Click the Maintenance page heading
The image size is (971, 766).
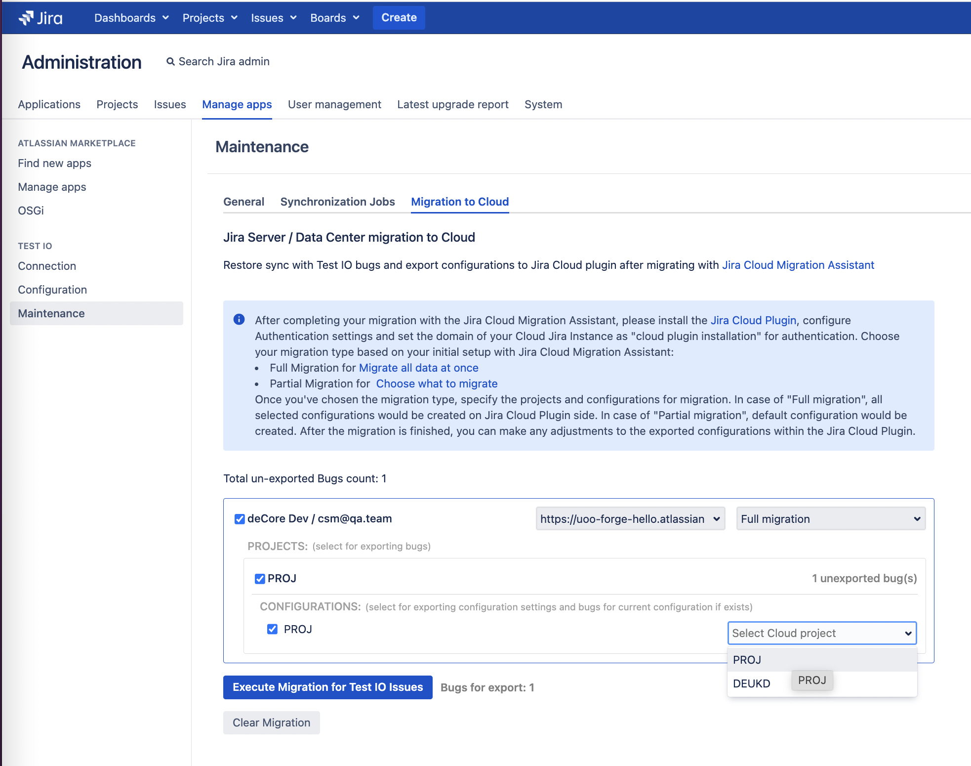pos(262,147)
